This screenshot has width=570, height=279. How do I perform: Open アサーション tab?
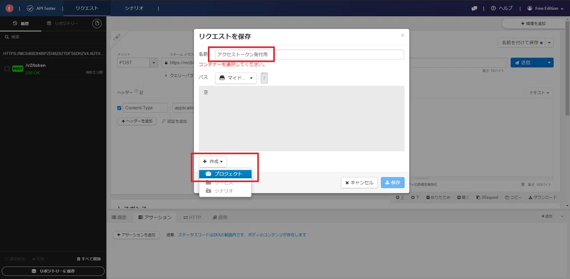(155, 217)
